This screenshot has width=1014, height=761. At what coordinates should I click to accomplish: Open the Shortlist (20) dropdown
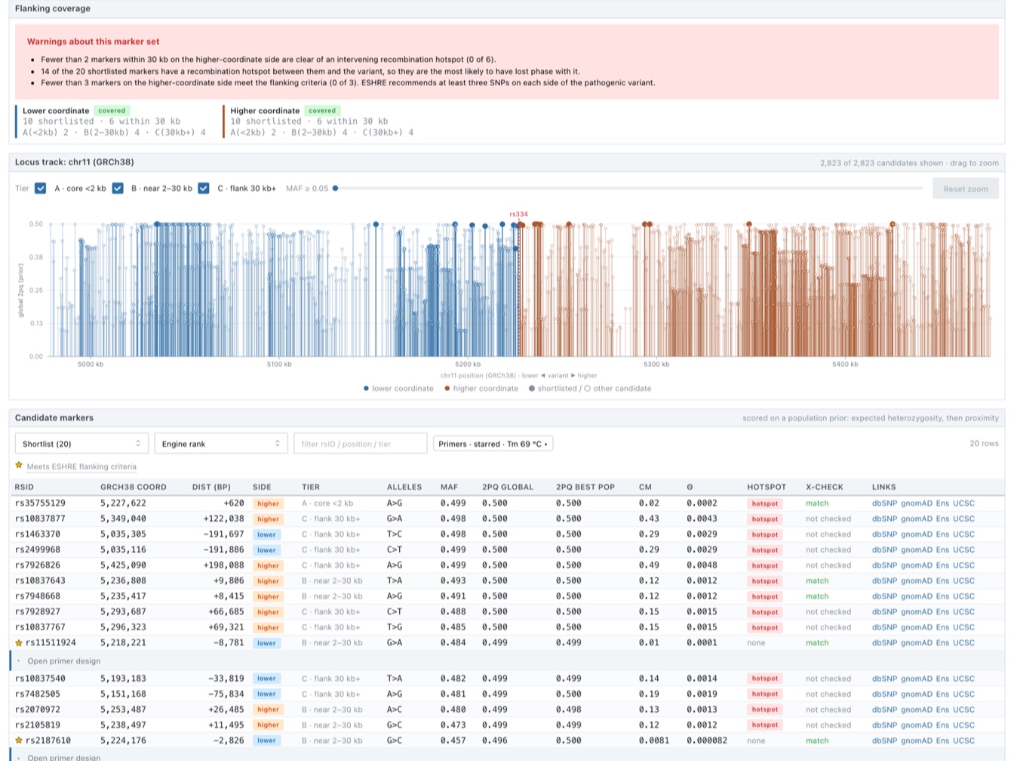click(81, 444)
